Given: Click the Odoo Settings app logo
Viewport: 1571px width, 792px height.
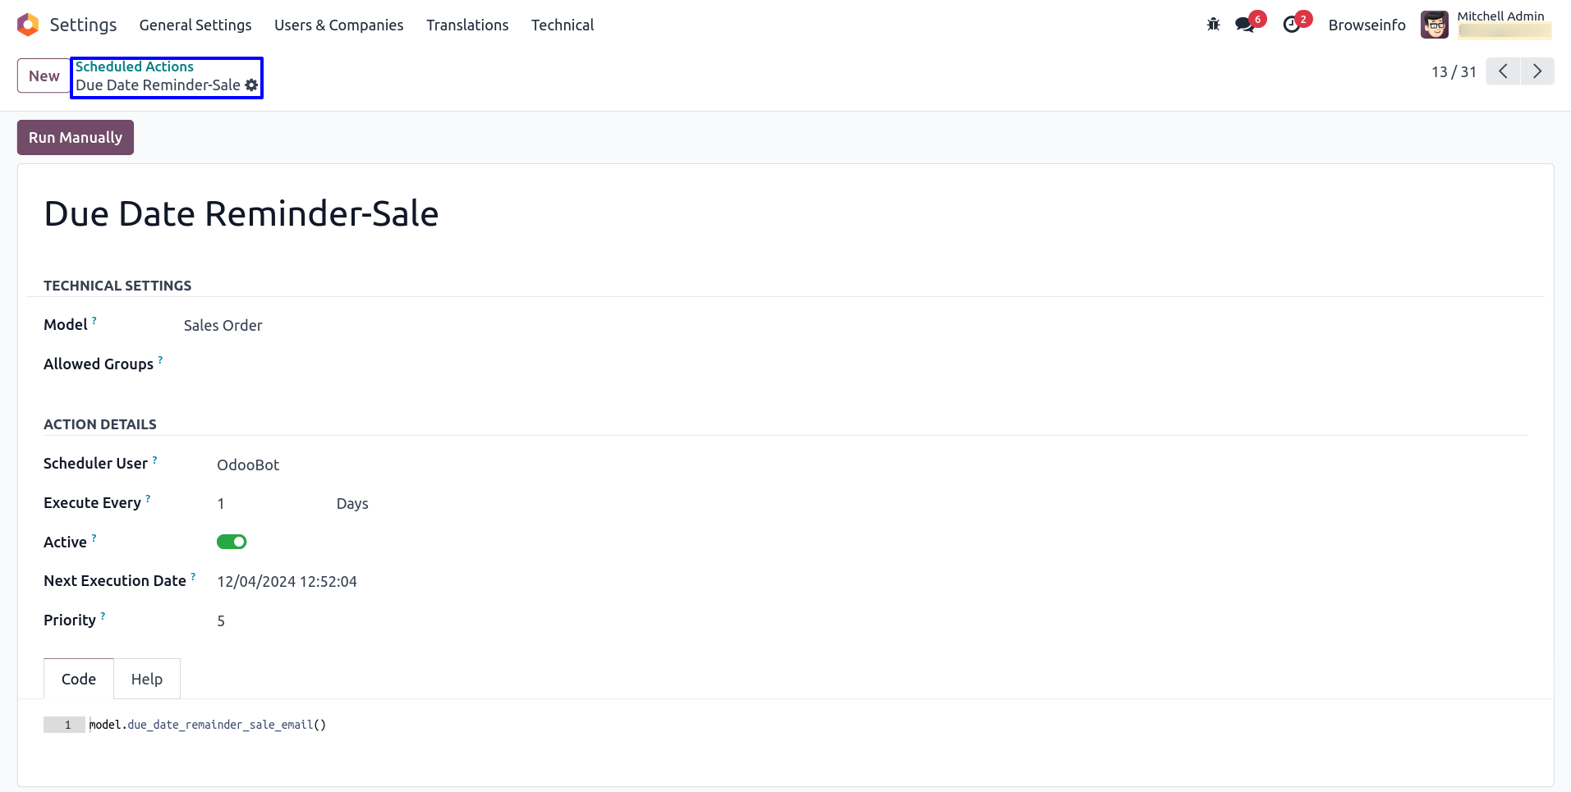Looking at the screenshot, I should pos(28,25).
